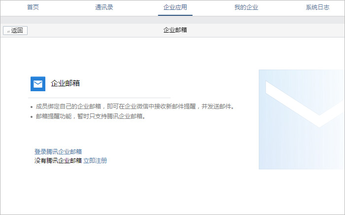This screenshot has width=345, height=215.
Task: Click the description about 成员绑定自己的企业邮箱
Action: (135, 107)
